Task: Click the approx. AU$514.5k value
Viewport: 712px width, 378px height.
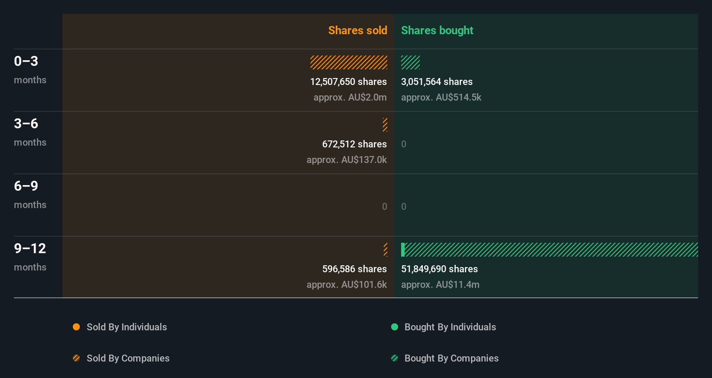Action: coord(441,97)
